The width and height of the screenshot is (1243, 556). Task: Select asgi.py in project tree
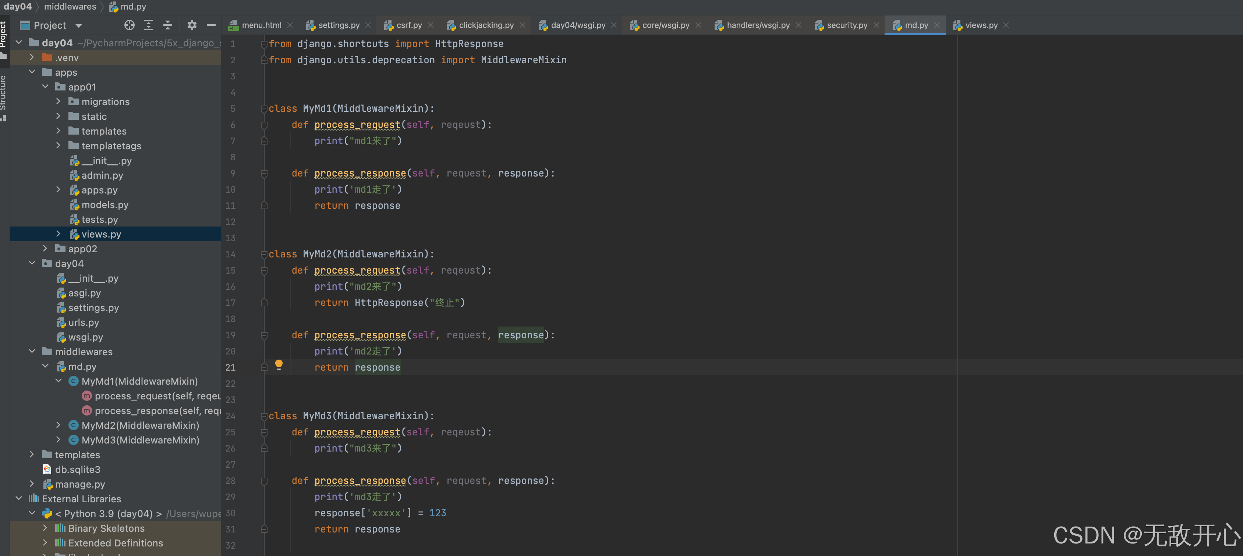pos(85,293)
